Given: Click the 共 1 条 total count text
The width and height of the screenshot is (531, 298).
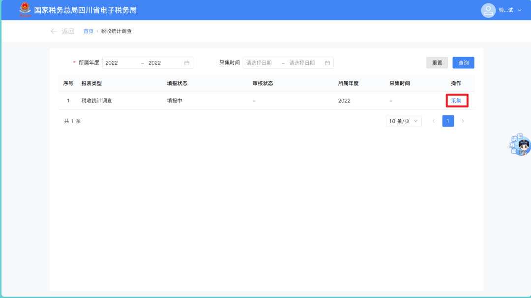Looking at the screenshot, I should point(72,121).
